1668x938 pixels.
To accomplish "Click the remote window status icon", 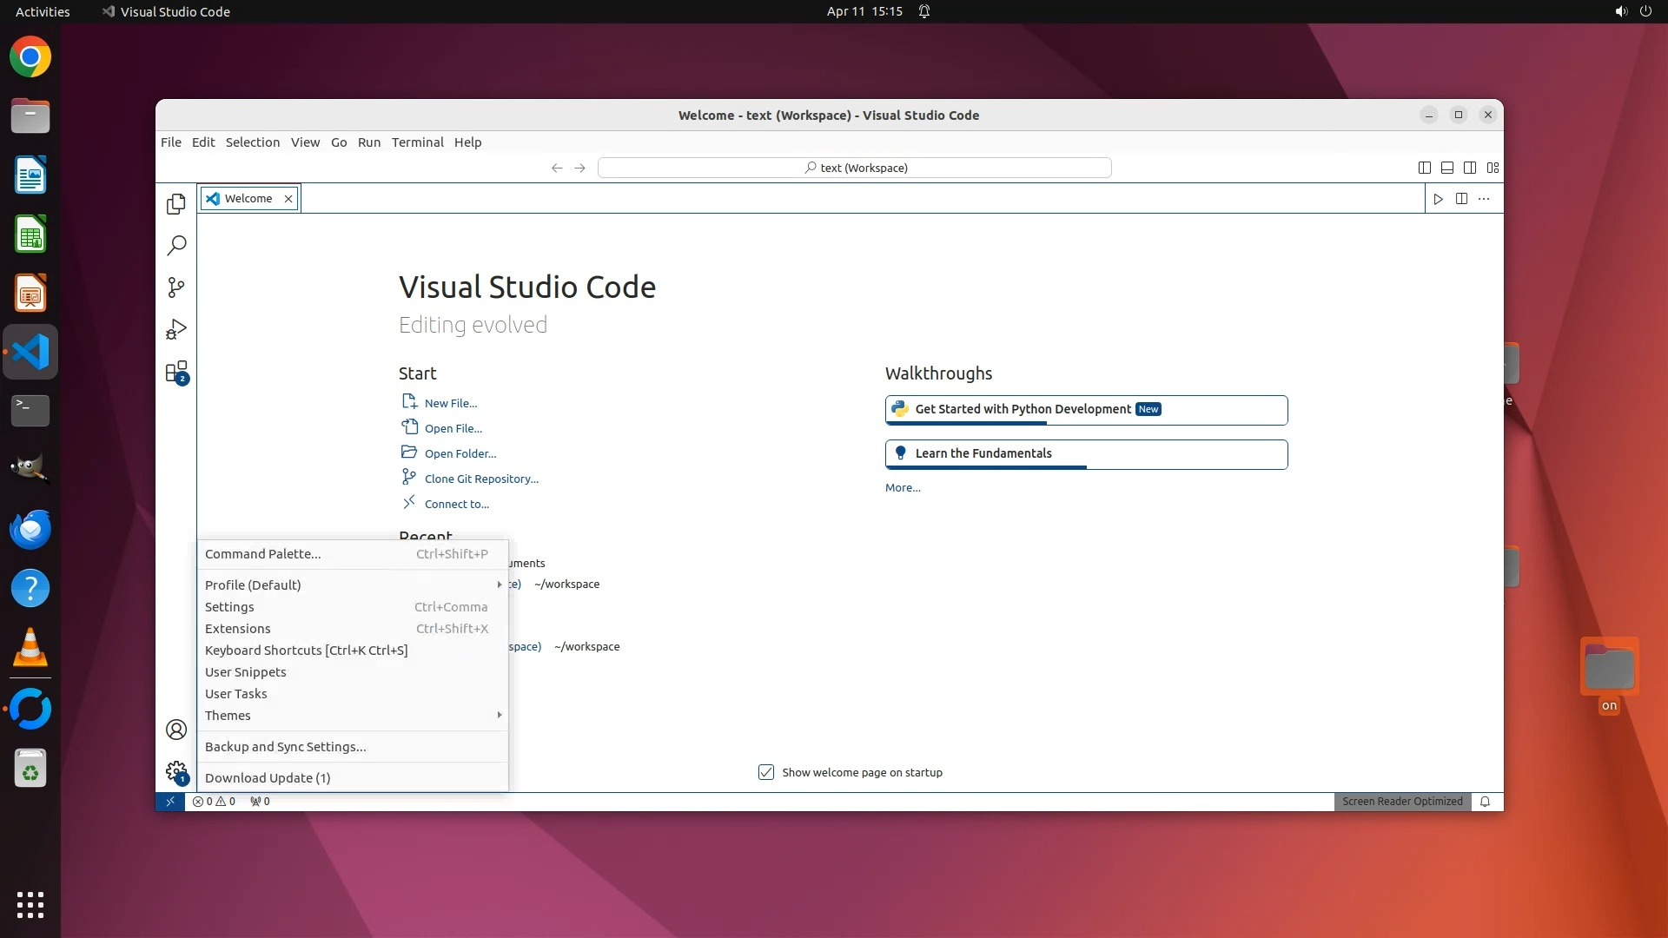I will [170, 802].
